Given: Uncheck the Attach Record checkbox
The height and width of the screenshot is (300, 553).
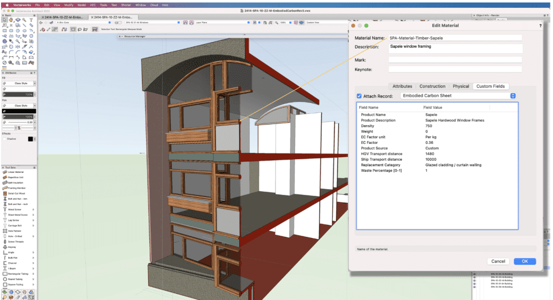Looking at the screenshot, I should pos(359,96).
